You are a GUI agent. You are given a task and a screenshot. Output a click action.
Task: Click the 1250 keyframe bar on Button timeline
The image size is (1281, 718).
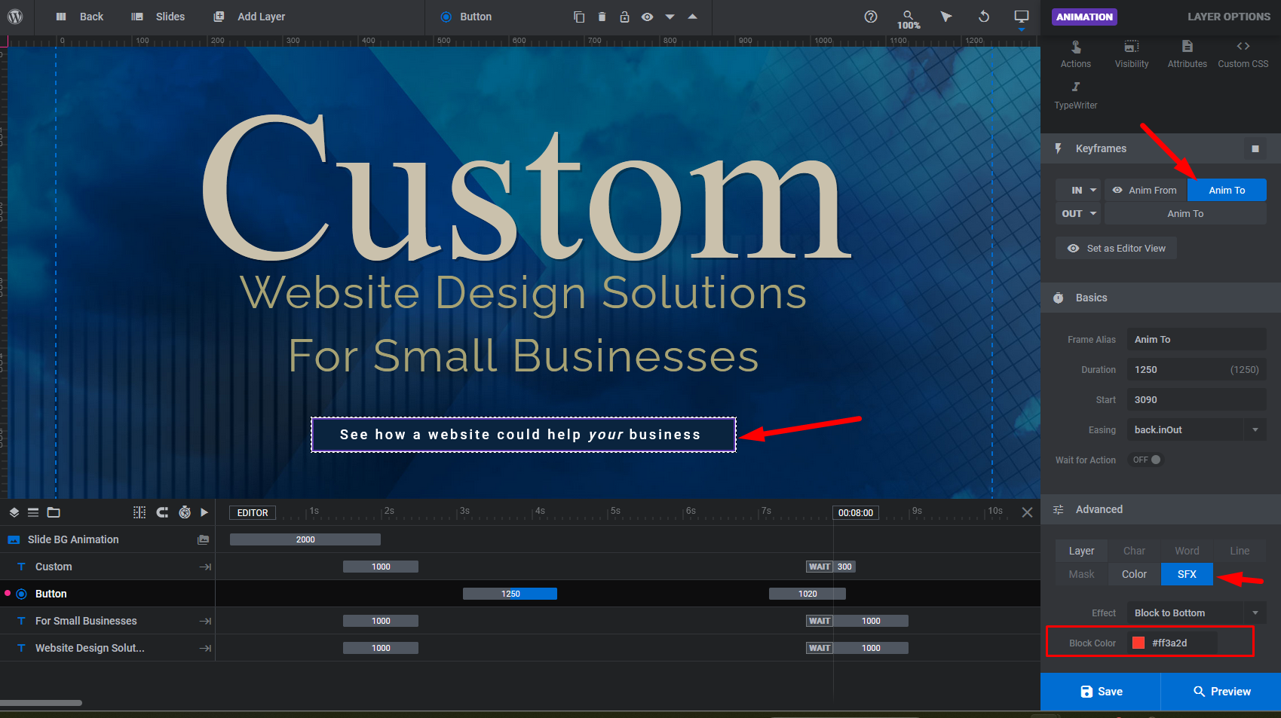[510, 594]
